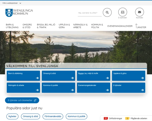152x121 pixels.
Task: Click the 'Barn & utbildning' blue tile label
Action: pos(15,73)
